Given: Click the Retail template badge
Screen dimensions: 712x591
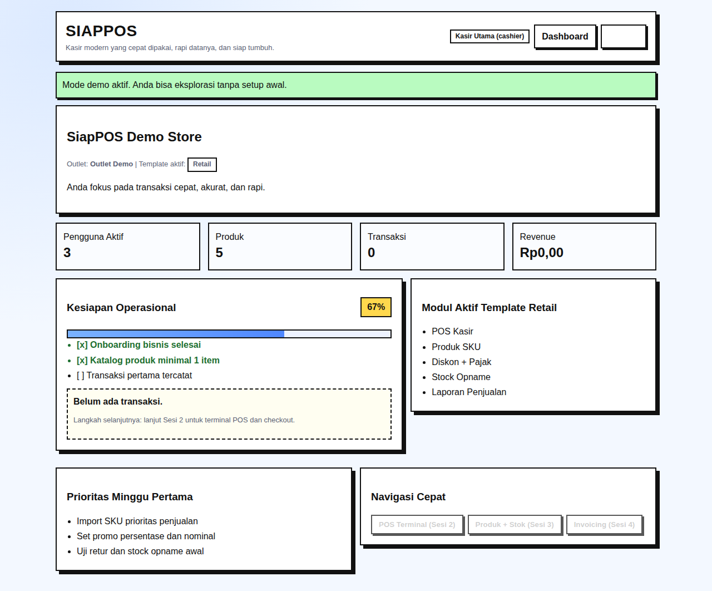Looking at the screenshot, I should tap(202, 164).
